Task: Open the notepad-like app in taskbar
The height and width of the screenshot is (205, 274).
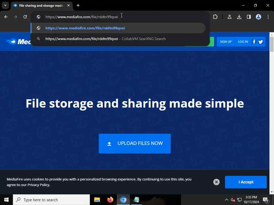Action: (x=136, y=200)
